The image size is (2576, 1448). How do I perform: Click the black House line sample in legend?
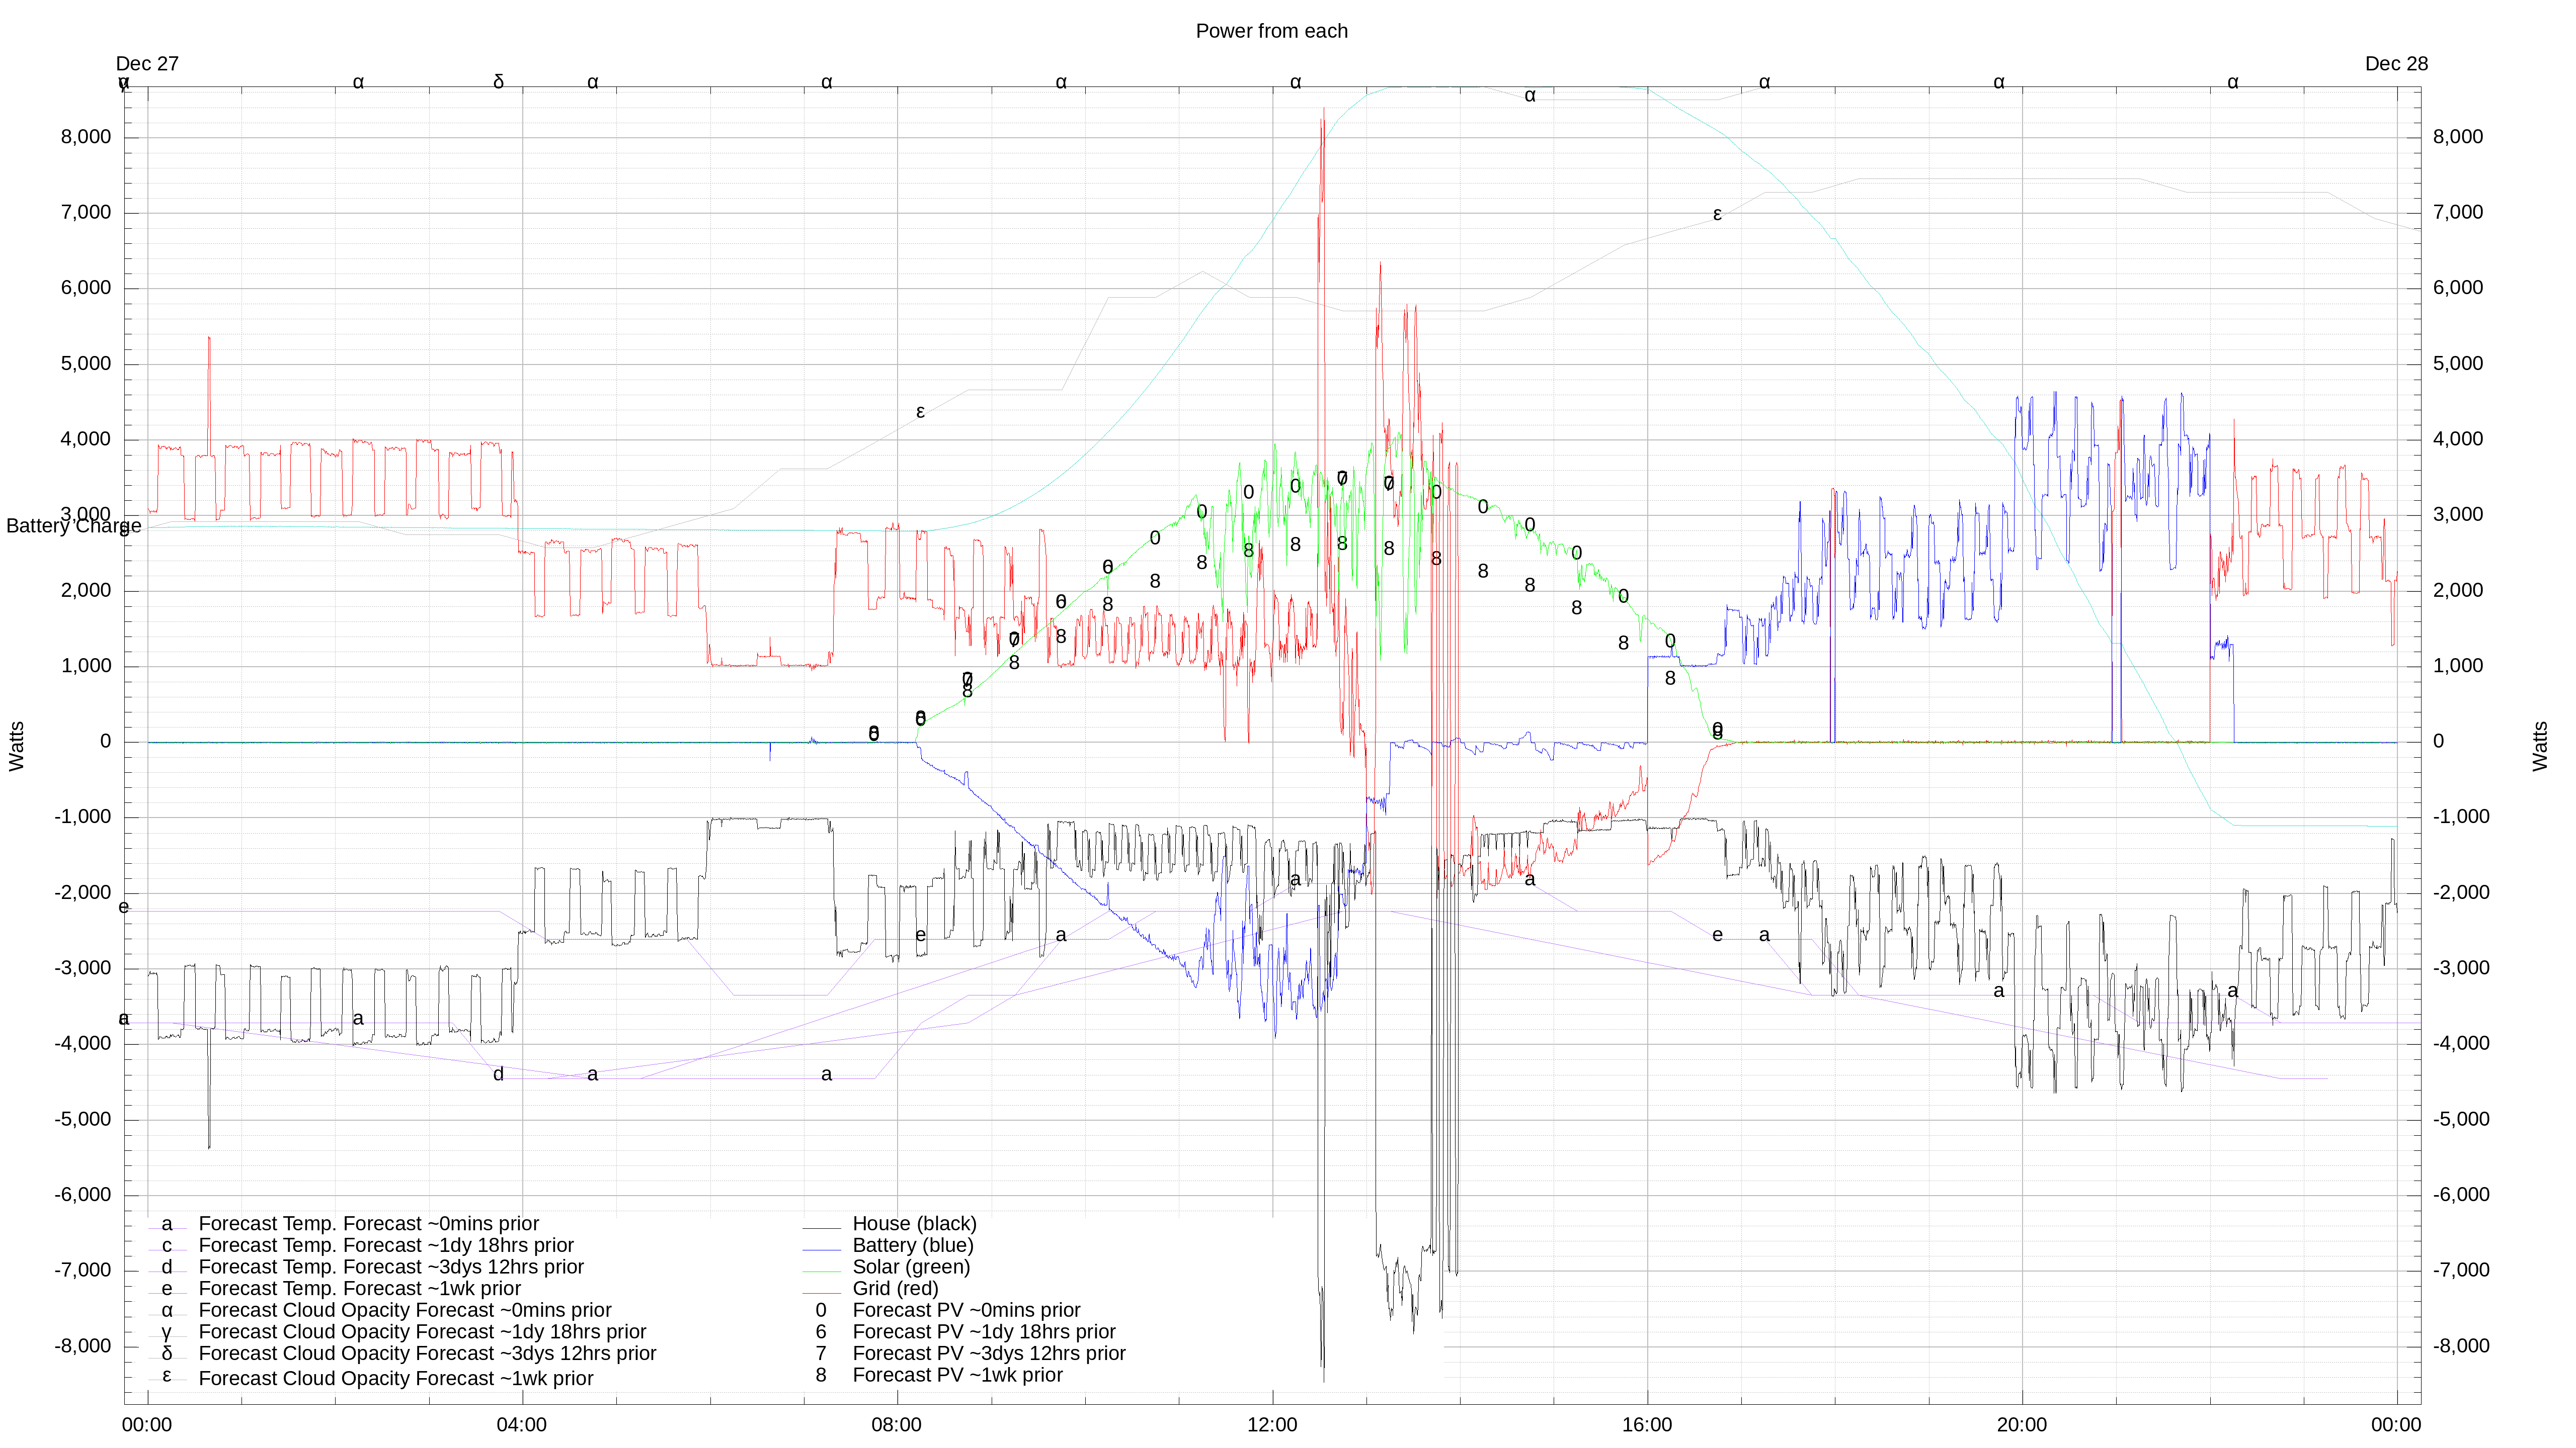click(822, 1228)
